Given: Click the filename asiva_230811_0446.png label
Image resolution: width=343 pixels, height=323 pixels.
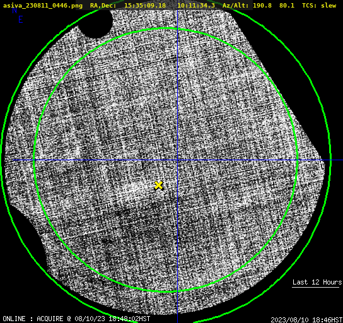Looking at the screenshot, I should 43,6.
